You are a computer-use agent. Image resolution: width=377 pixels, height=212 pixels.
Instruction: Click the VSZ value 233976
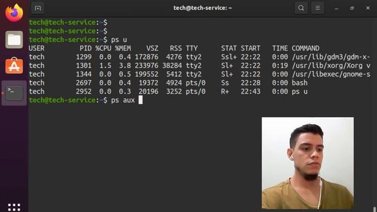click(147, 65)
